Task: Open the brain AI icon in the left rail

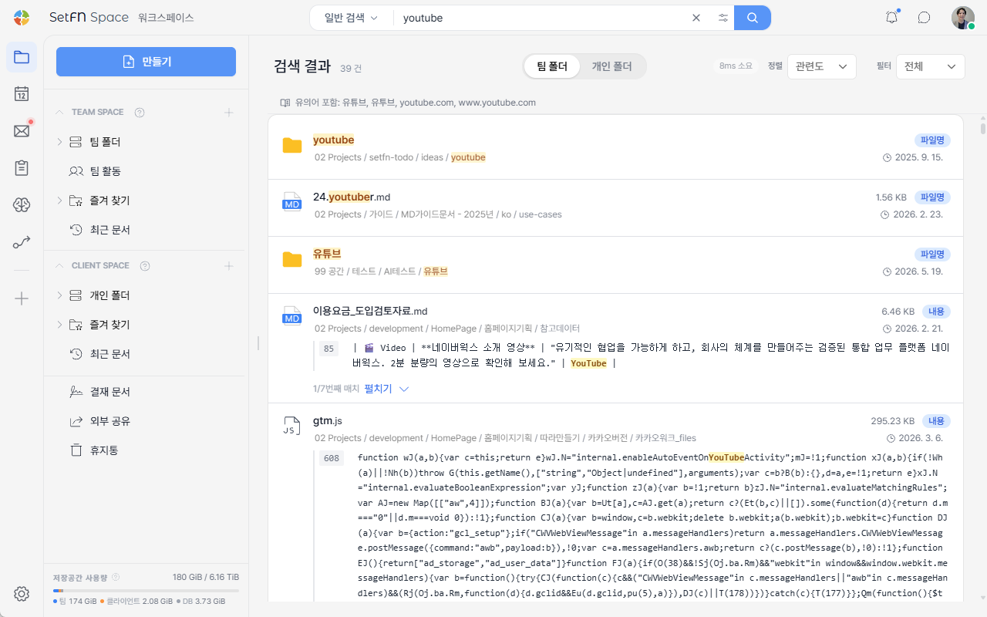Action: [x=22, y=205]
